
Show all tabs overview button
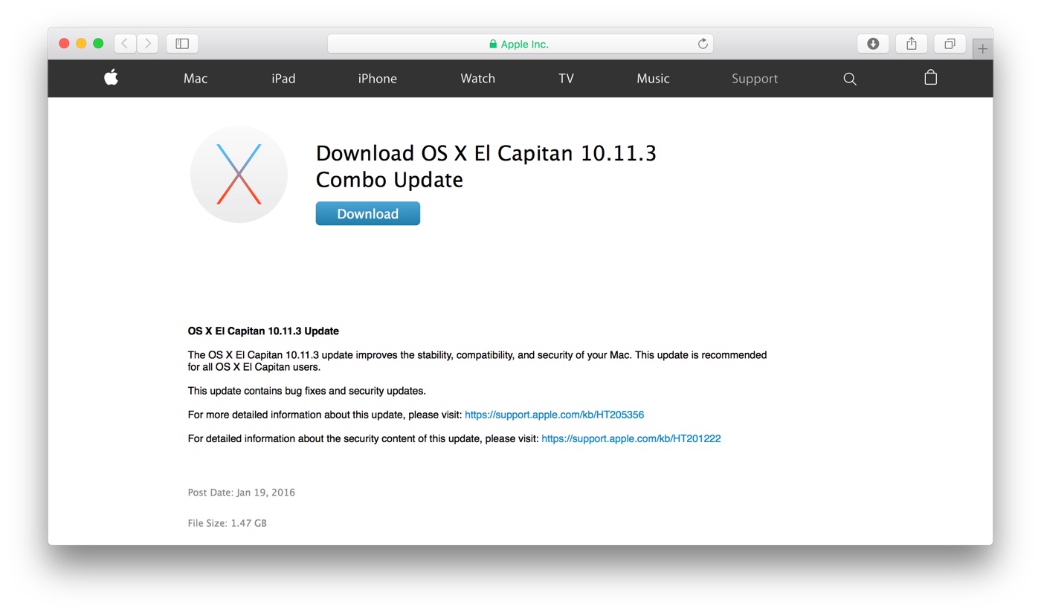click(x=950, y=44)
